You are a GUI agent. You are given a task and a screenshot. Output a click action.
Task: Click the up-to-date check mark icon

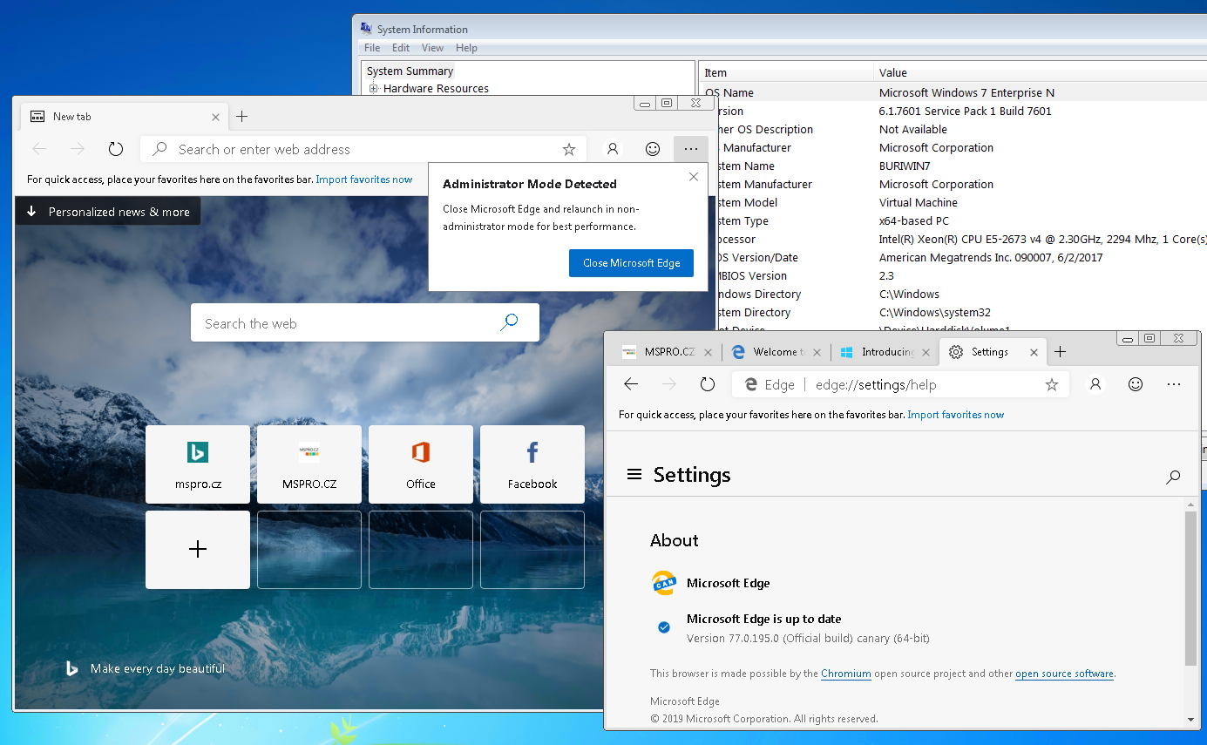click(664, 627)
